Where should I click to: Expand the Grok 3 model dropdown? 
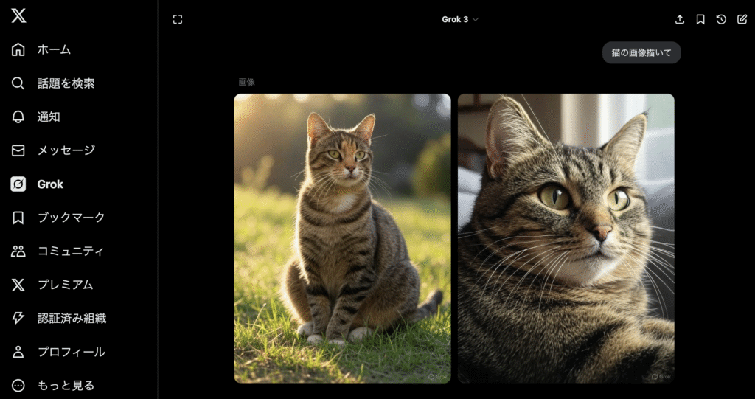pyautogui.click(x=460, y=19)
